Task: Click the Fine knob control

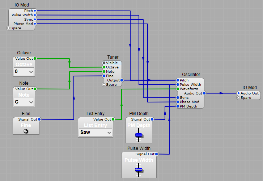Action: (x=26, y=131)
